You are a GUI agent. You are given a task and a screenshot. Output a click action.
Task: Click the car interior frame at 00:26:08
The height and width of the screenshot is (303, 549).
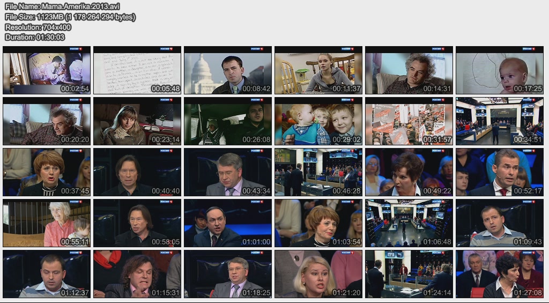(228, 121)
